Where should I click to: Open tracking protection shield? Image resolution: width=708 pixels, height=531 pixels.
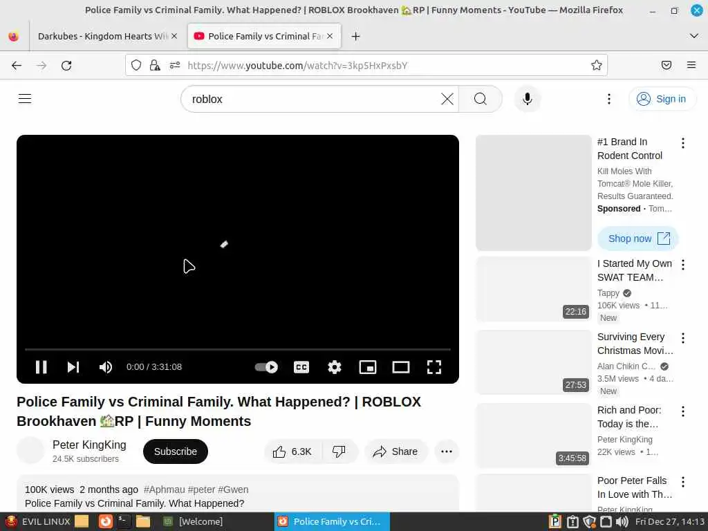(136, 66)
